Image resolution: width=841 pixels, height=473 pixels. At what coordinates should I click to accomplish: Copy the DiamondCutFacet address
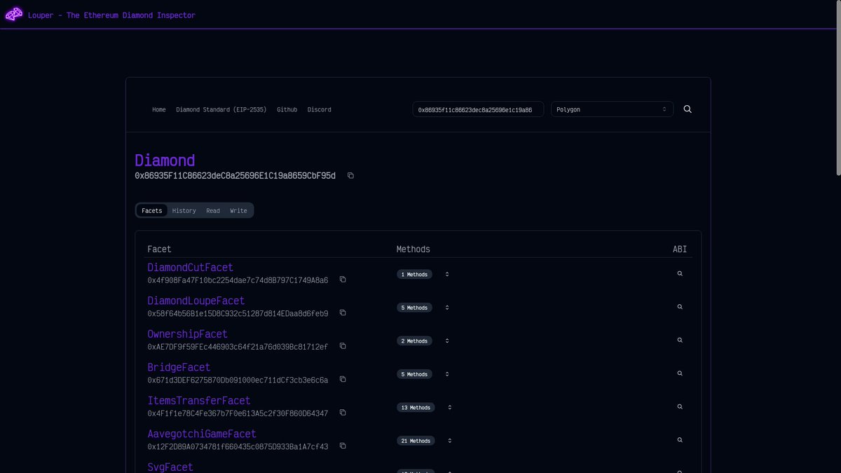(343, 280)
